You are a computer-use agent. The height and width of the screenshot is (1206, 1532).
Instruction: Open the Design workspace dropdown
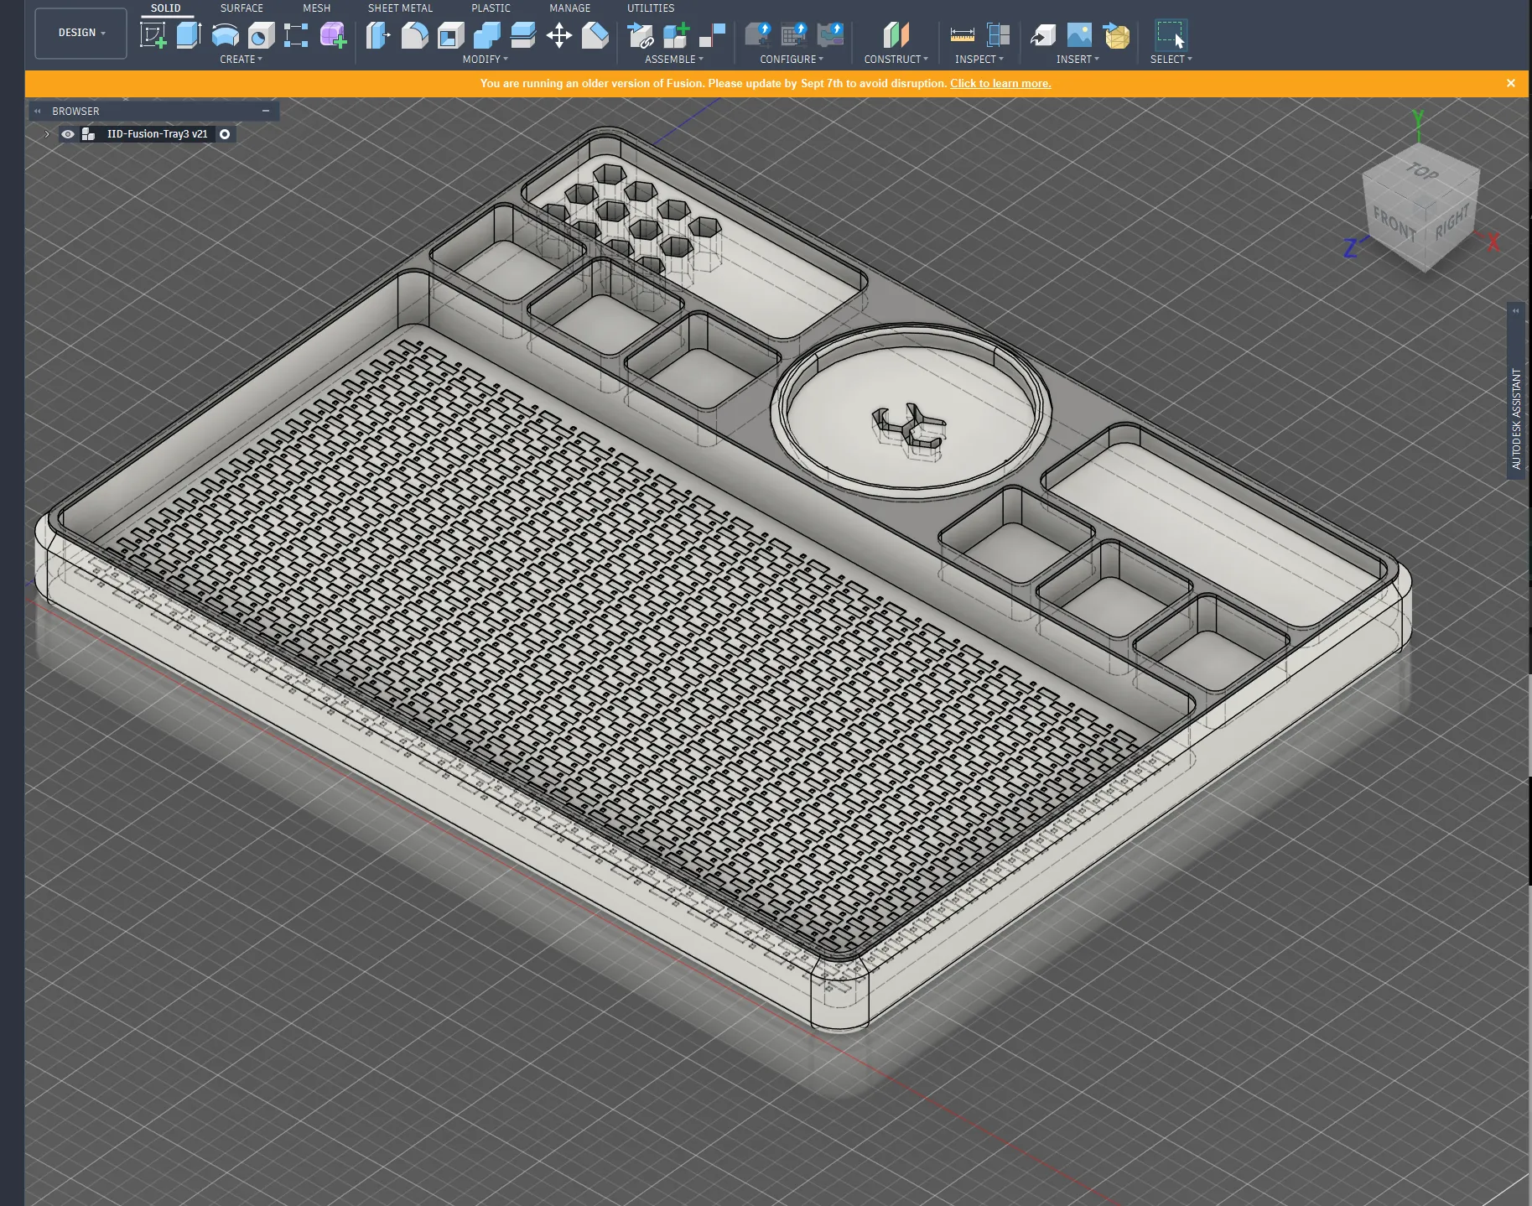coord(81,33)
